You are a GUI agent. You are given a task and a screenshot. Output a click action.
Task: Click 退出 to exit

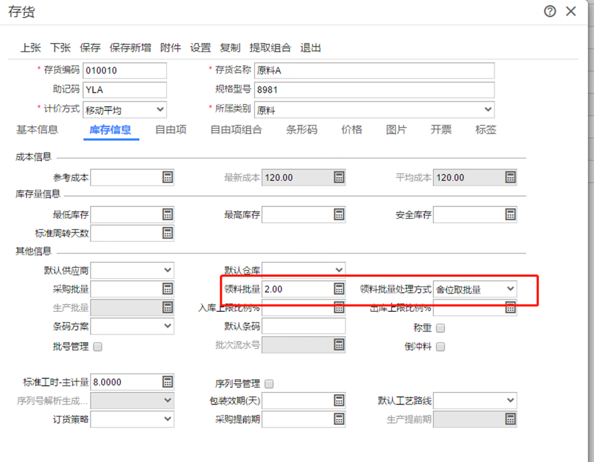click(x=310, y=47)
